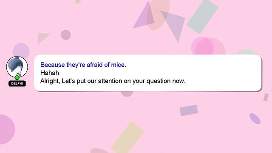Click the blue "Because they're afraid of mice." line
This screenshot has width=272, height=153.
pos(83,65)
